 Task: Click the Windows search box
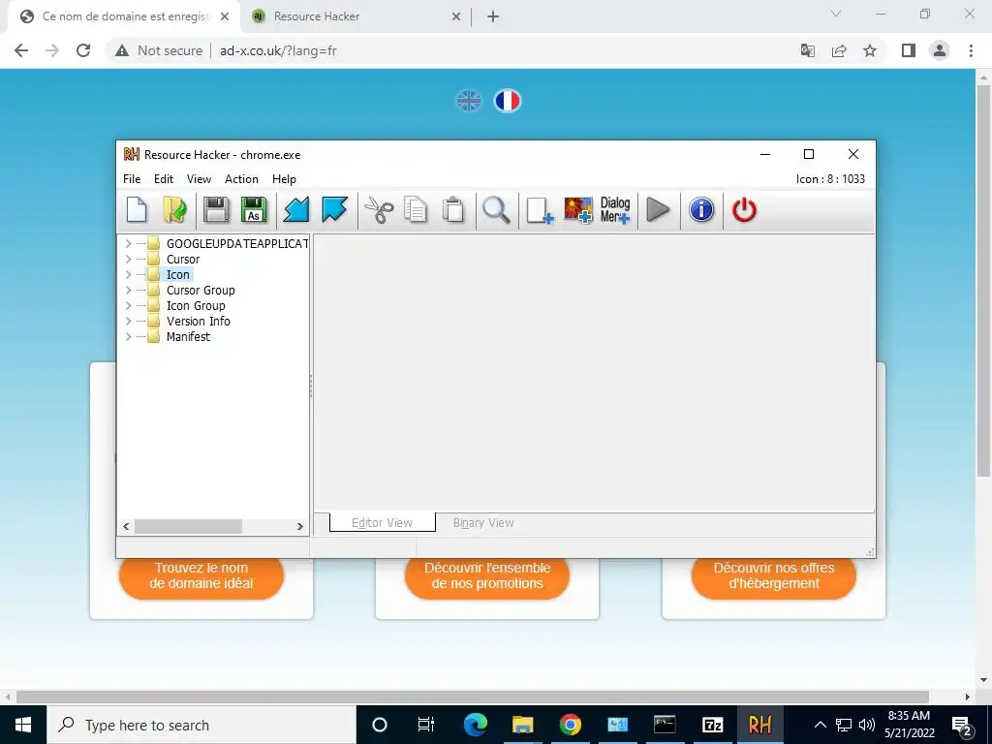coord(201,725)
